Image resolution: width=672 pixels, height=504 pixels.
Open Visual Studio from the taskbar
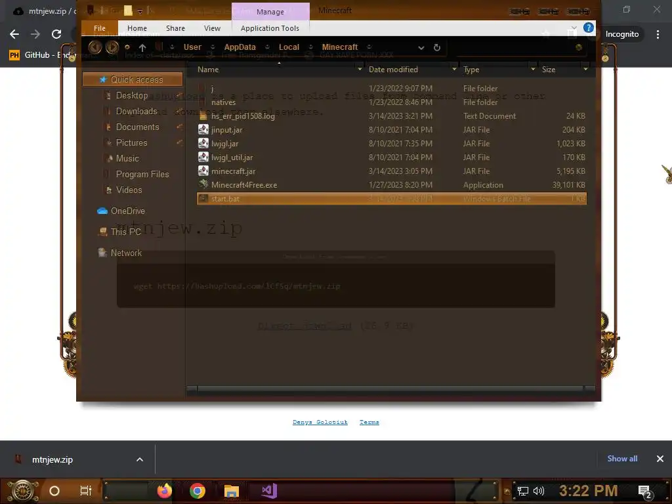(x=269, y=491)
